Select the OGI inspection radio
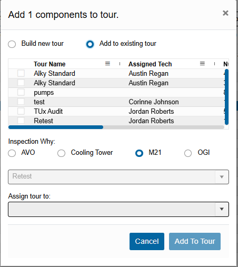This screenshot has height=267, width=238. click(x=188, y=153)
